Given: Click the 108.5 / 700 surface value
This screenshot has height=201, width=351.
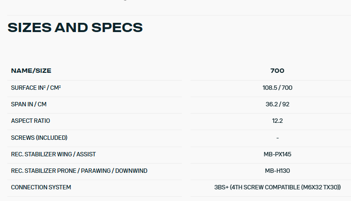Looking at the screenshot, I should coord(278,88).
